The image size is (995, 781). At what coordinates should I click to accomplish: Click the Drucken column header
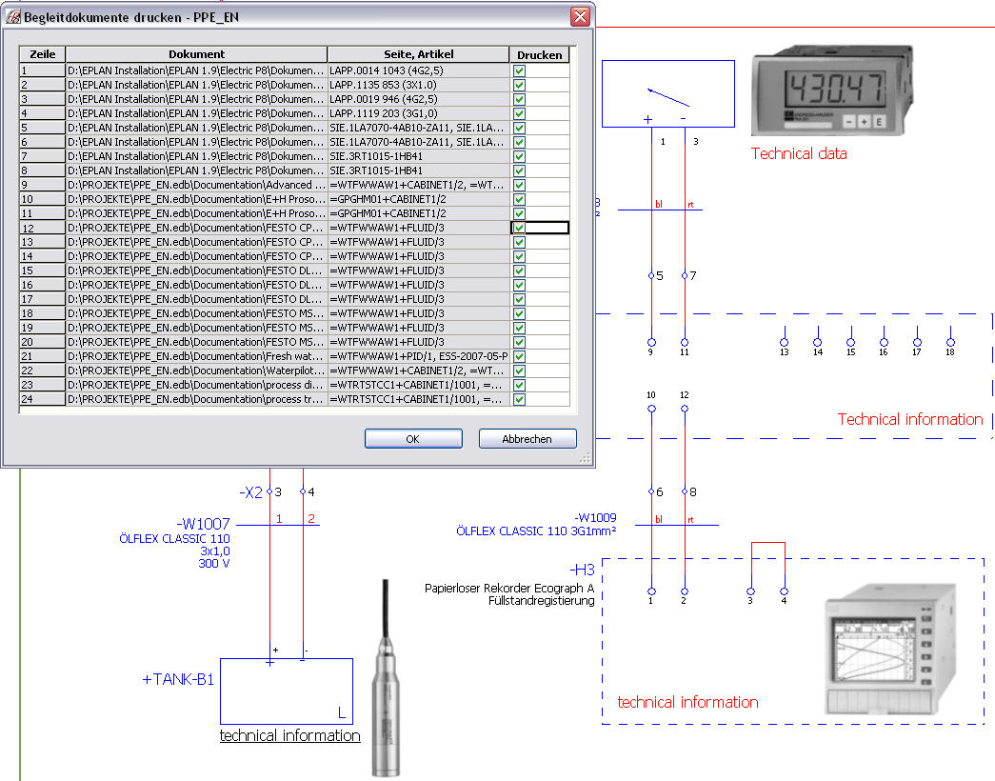(539, 54)
